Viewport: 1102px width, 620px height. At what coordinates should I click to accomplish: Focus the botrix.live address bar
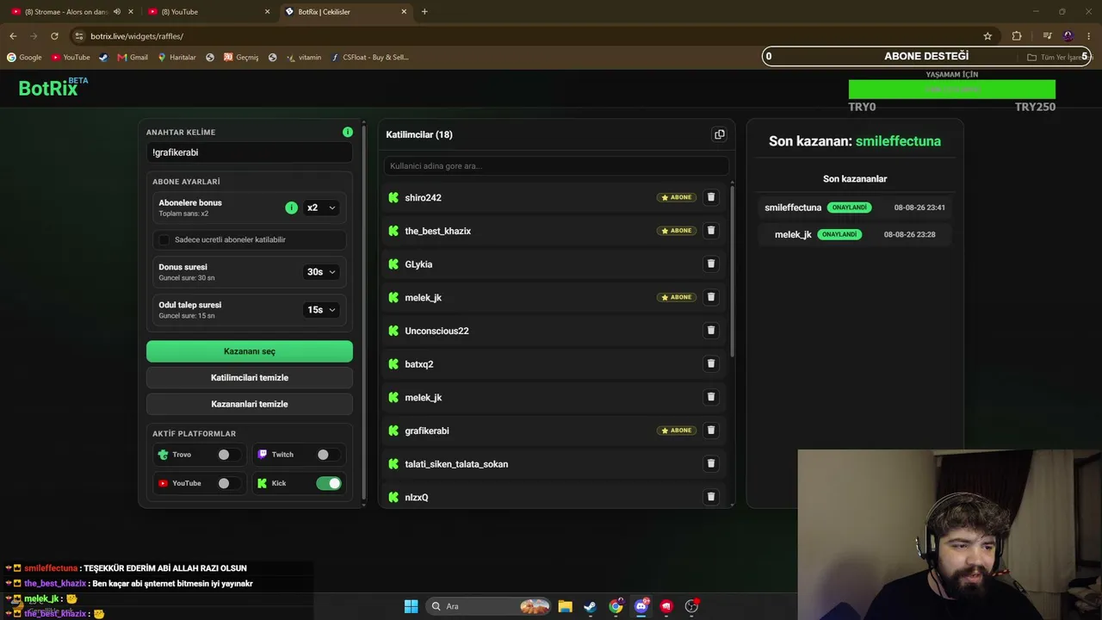tap(525, 36)
